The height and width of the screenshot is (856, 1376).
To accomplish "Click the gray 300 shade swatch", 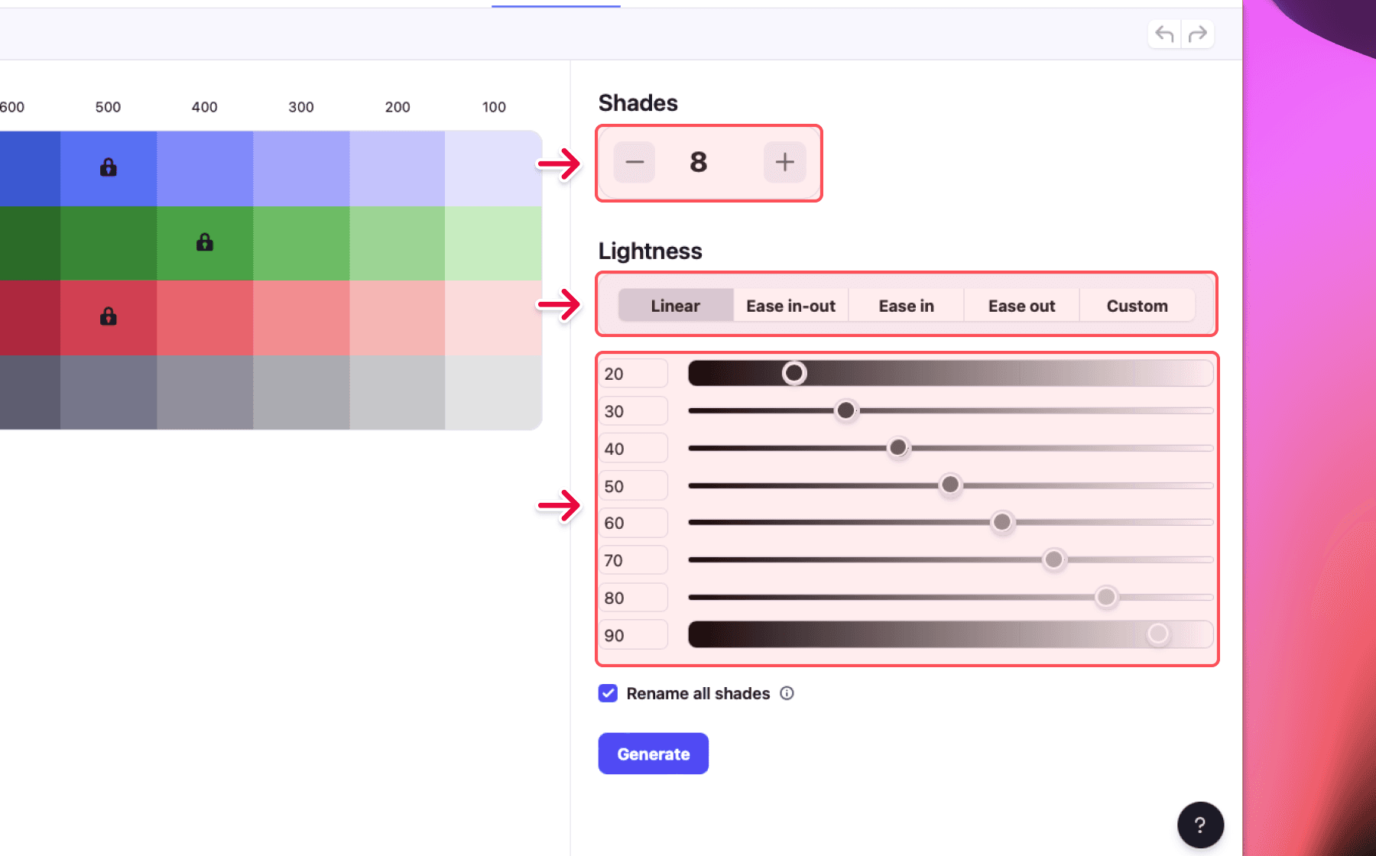I will 301,392.
